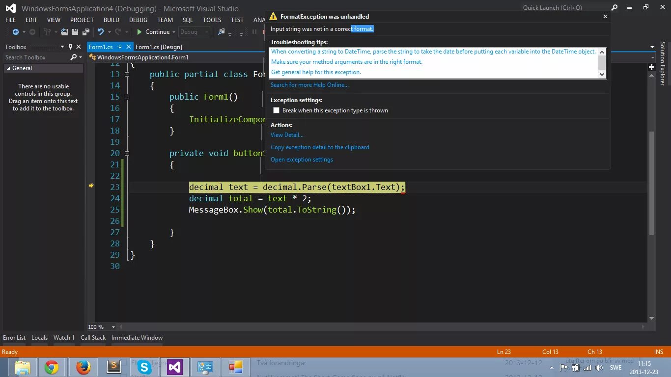Click the Save toolbar icon
This screenshot has width=671, height=377.
[x=75, y=32]
